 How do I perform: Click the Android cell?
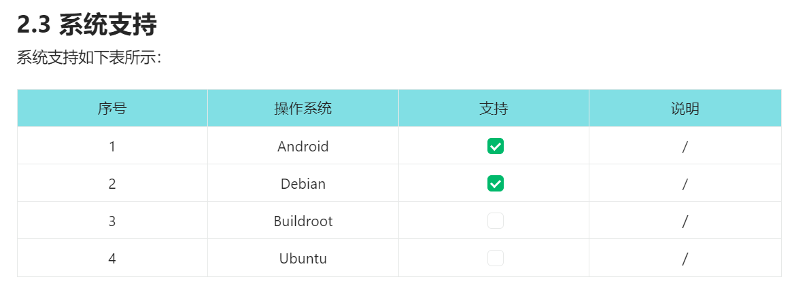tap(303, 146)
